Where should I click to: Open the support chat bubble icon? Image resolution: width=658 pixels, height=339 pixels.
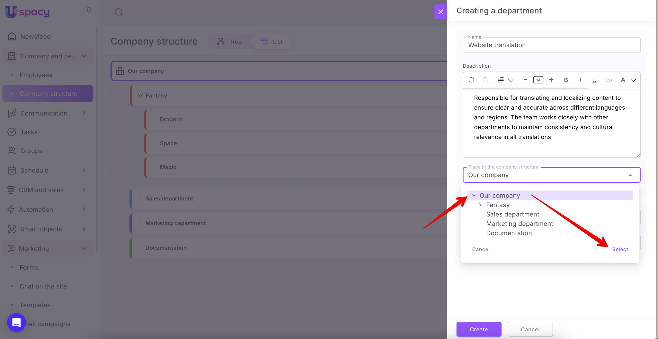point(16,322)
